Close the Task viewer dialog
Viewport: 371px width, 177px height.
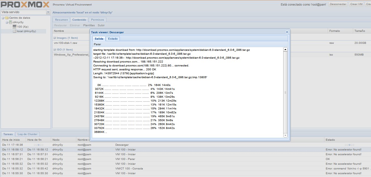click(287, 32)
